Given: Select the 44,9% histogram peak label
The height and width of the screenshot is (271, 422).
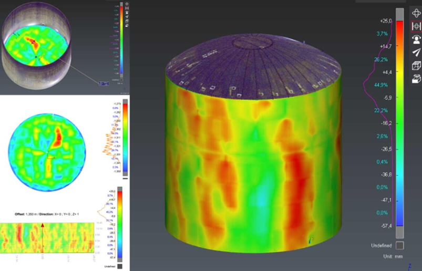Looking at the screenshot, I should pos(380,85).
